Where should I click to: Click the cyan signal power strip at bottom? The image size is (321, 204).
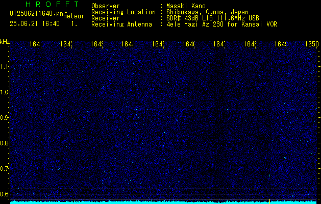[163, 202]
